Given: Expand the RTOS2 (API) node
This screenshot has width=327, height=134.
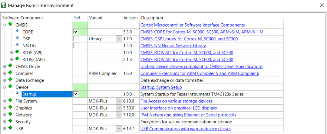Looking at the screenshot, I should pyautogui.click(x=12, y=59).
